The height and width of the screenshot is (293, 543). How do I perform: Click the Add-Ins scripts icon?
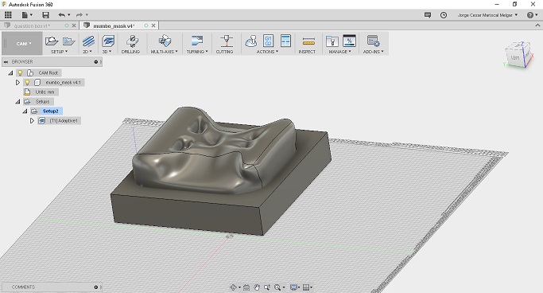pos(374,41)
